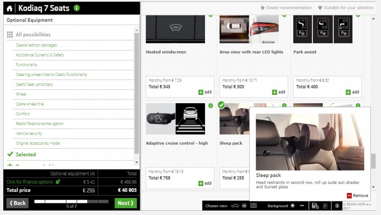Image resolution: width=381 pixels, height=215 pixels.
Task: Click Suitable for your selection text
Action: (349, 8)
